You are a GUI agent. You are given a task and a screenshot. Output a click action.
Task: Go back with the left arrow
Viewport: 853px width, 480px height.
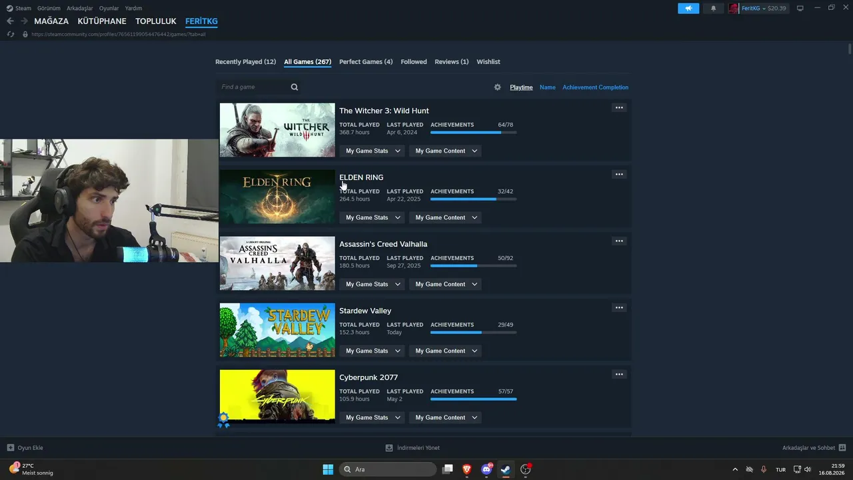(10, 21)
